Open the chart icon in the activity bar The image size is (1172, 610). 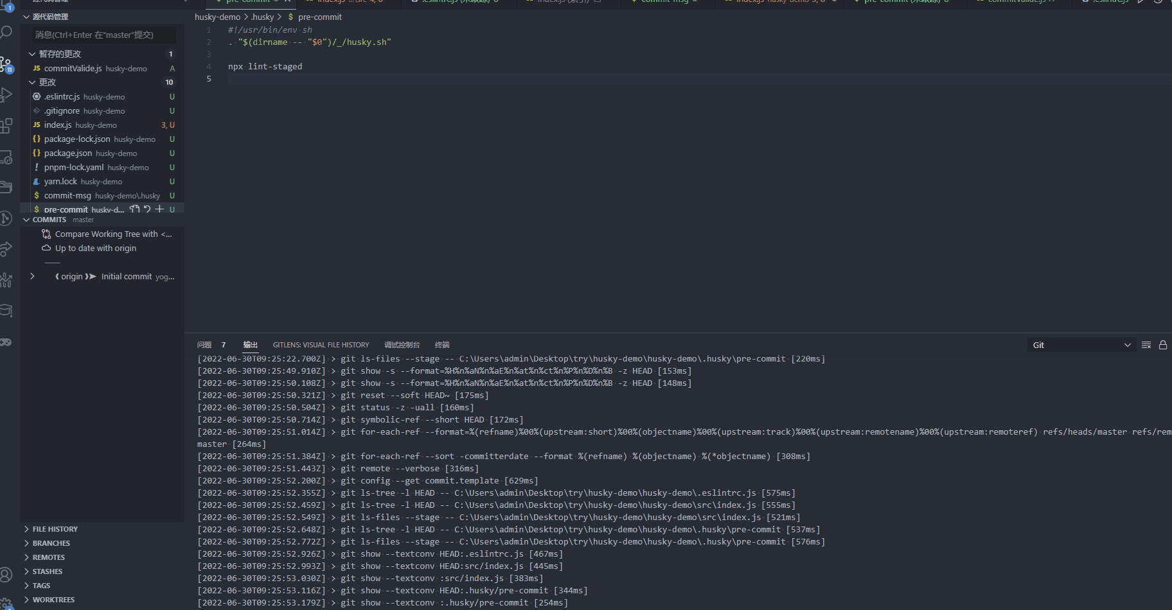[6, 280]
